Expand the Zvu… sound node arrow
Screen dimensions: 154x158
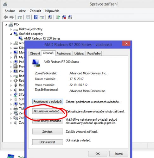[11, 123]
